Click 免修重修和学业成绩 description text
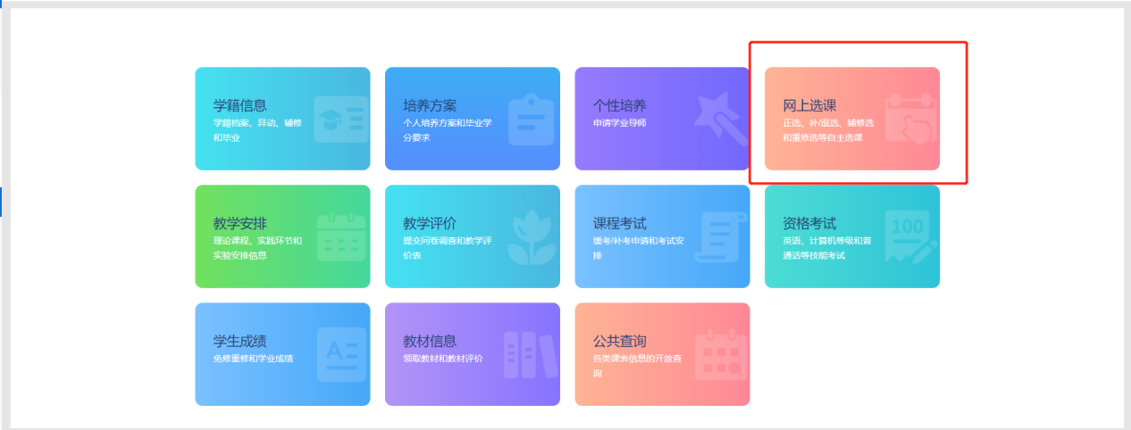The width and height of the screenshot is (1131, 430). point(253,359)
